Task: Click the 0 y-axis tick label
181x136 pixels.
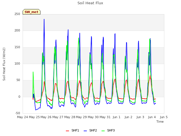Action: pos(19,97)
